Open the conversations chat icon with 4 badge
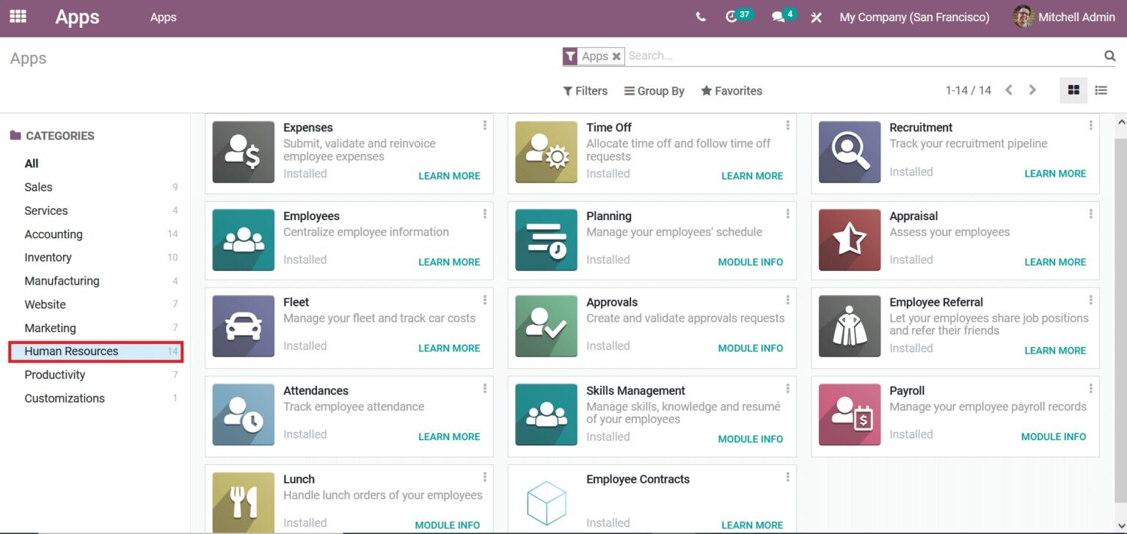Viewport: 1127px width, 534px height. [x=778, y=17]
